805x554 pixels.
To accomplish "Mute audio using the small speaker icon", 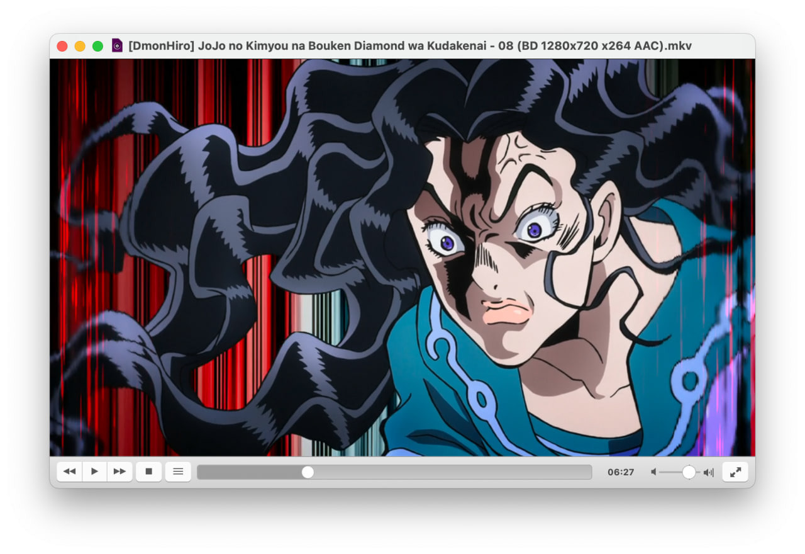I will tap(654, 472).
